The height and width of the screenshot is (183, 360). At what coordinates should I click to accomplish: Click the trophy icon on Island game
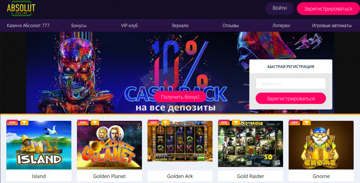[x=24, y=123]
